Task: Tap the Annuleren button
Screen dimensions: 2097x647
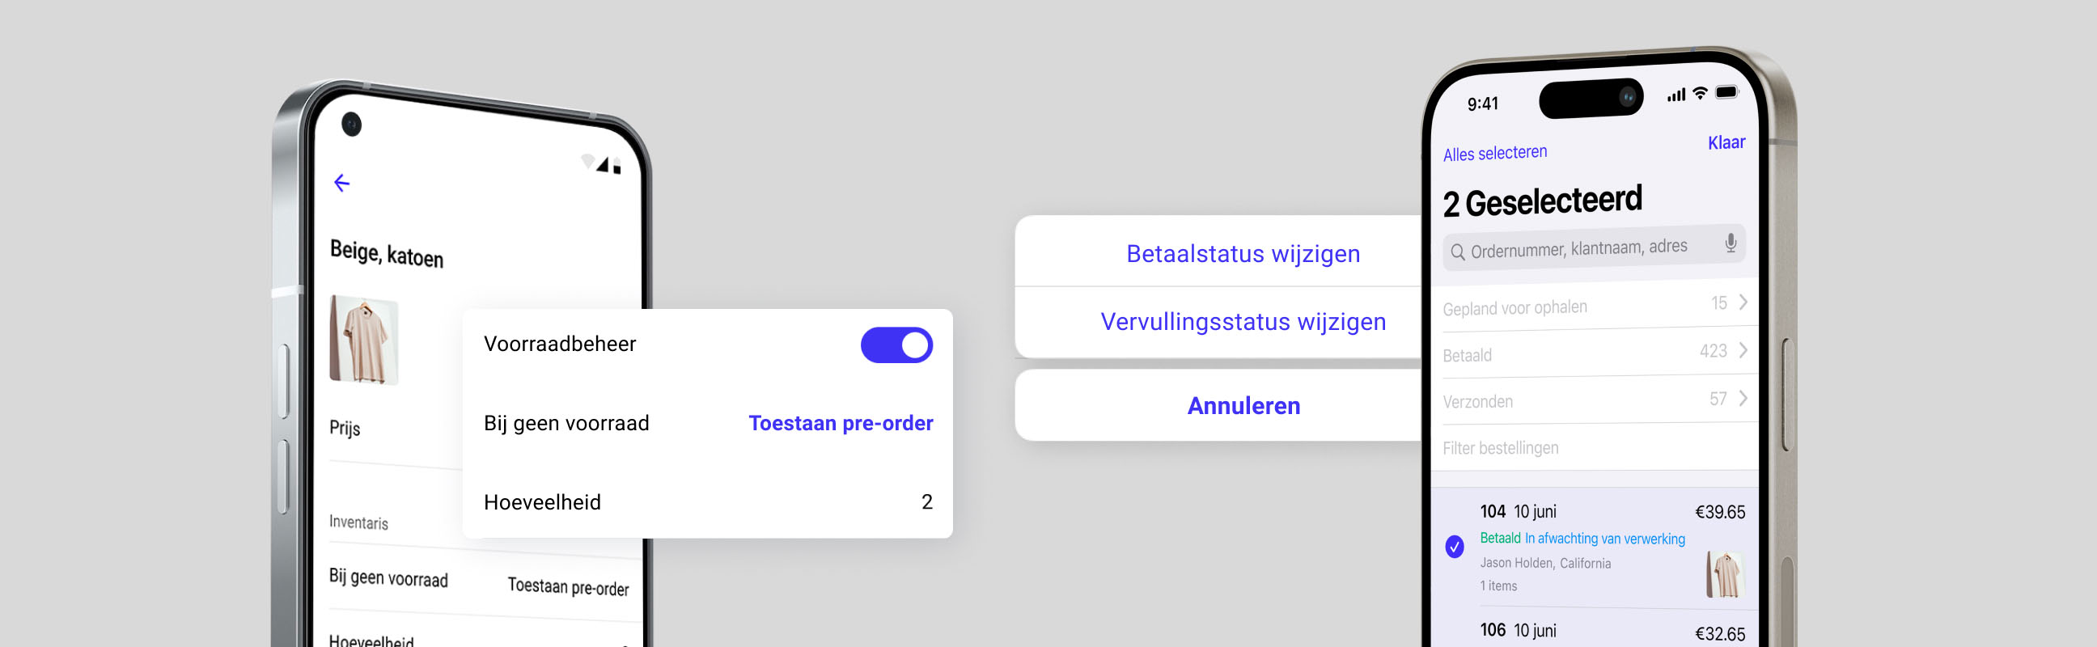Action: click(x=1242, y=405)
